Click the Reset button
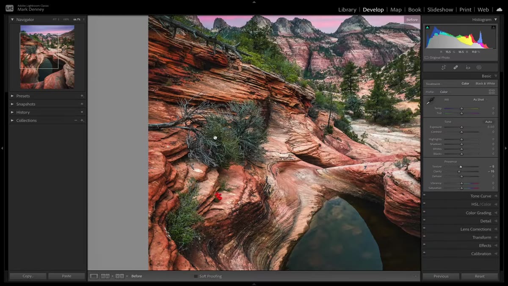 coord(480,276)
